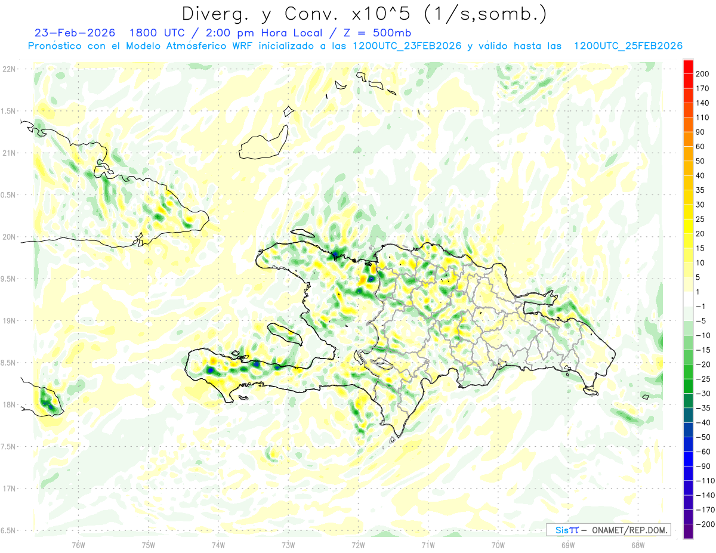The image size is (716, 553).
Task: Click the positive '35' color scale value
Action: tap(701, 190)
